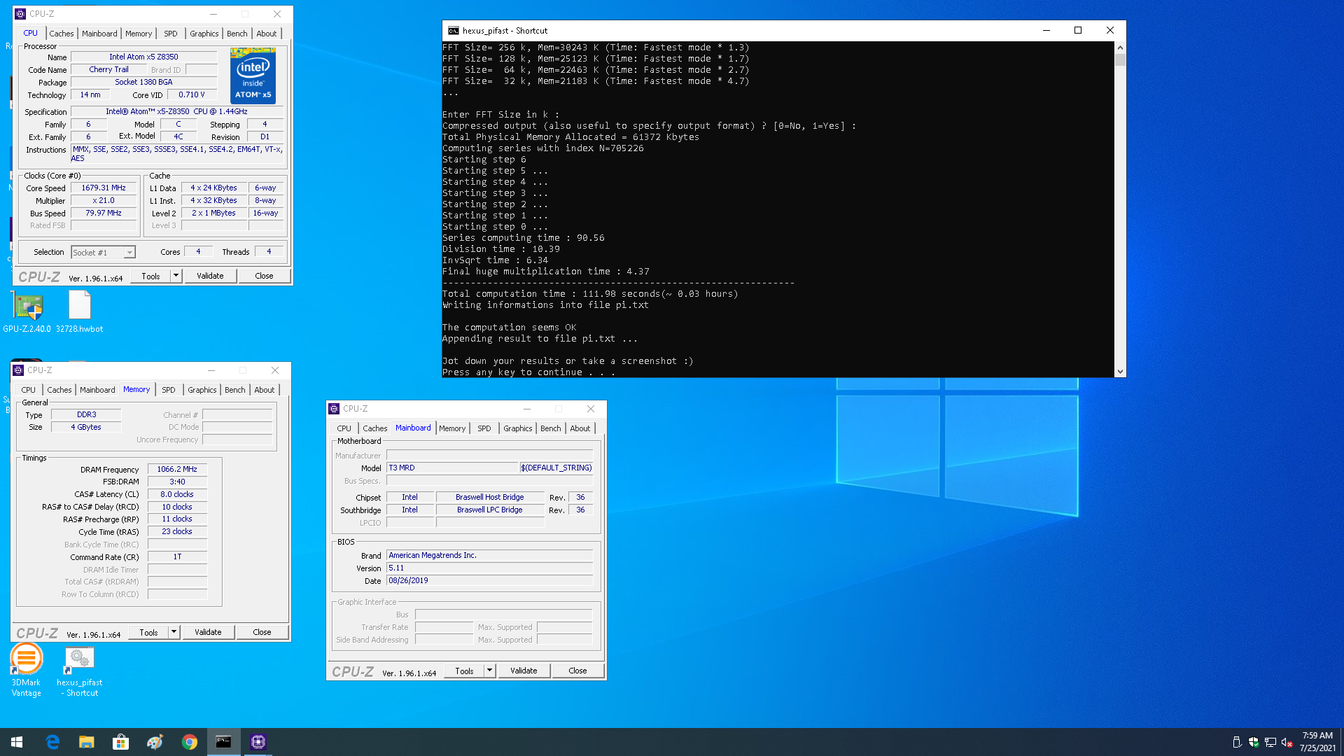The image size is (1344, 756).
Task: Open Windows Security tray icon
Action: pos(1254,743)
